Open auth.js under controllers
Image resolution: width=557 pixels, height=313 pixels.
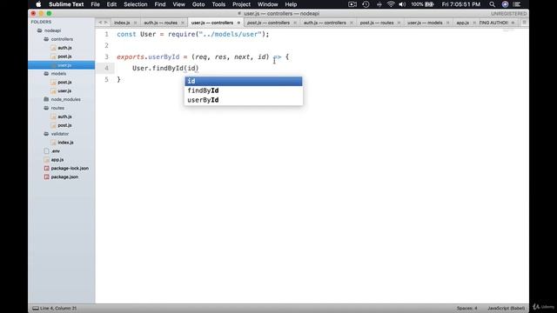tap(64, 48)
